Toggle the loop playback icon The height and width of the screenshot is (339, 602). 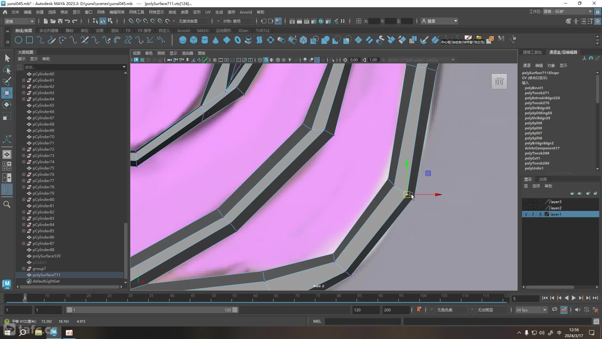554,310
